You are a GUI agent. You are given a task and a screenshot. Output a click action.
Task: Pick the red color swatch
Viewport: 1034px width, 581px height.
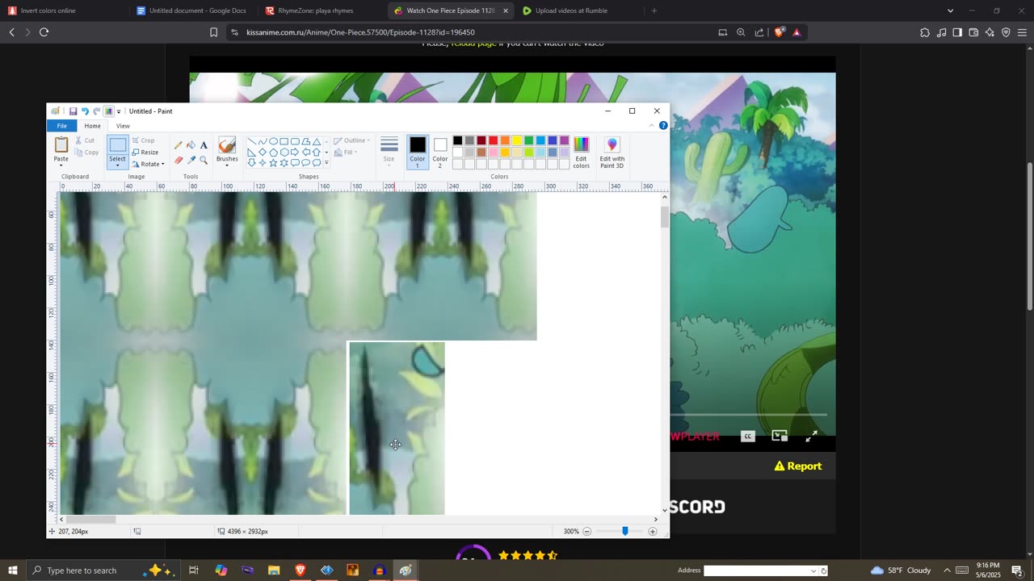[493, 140]
